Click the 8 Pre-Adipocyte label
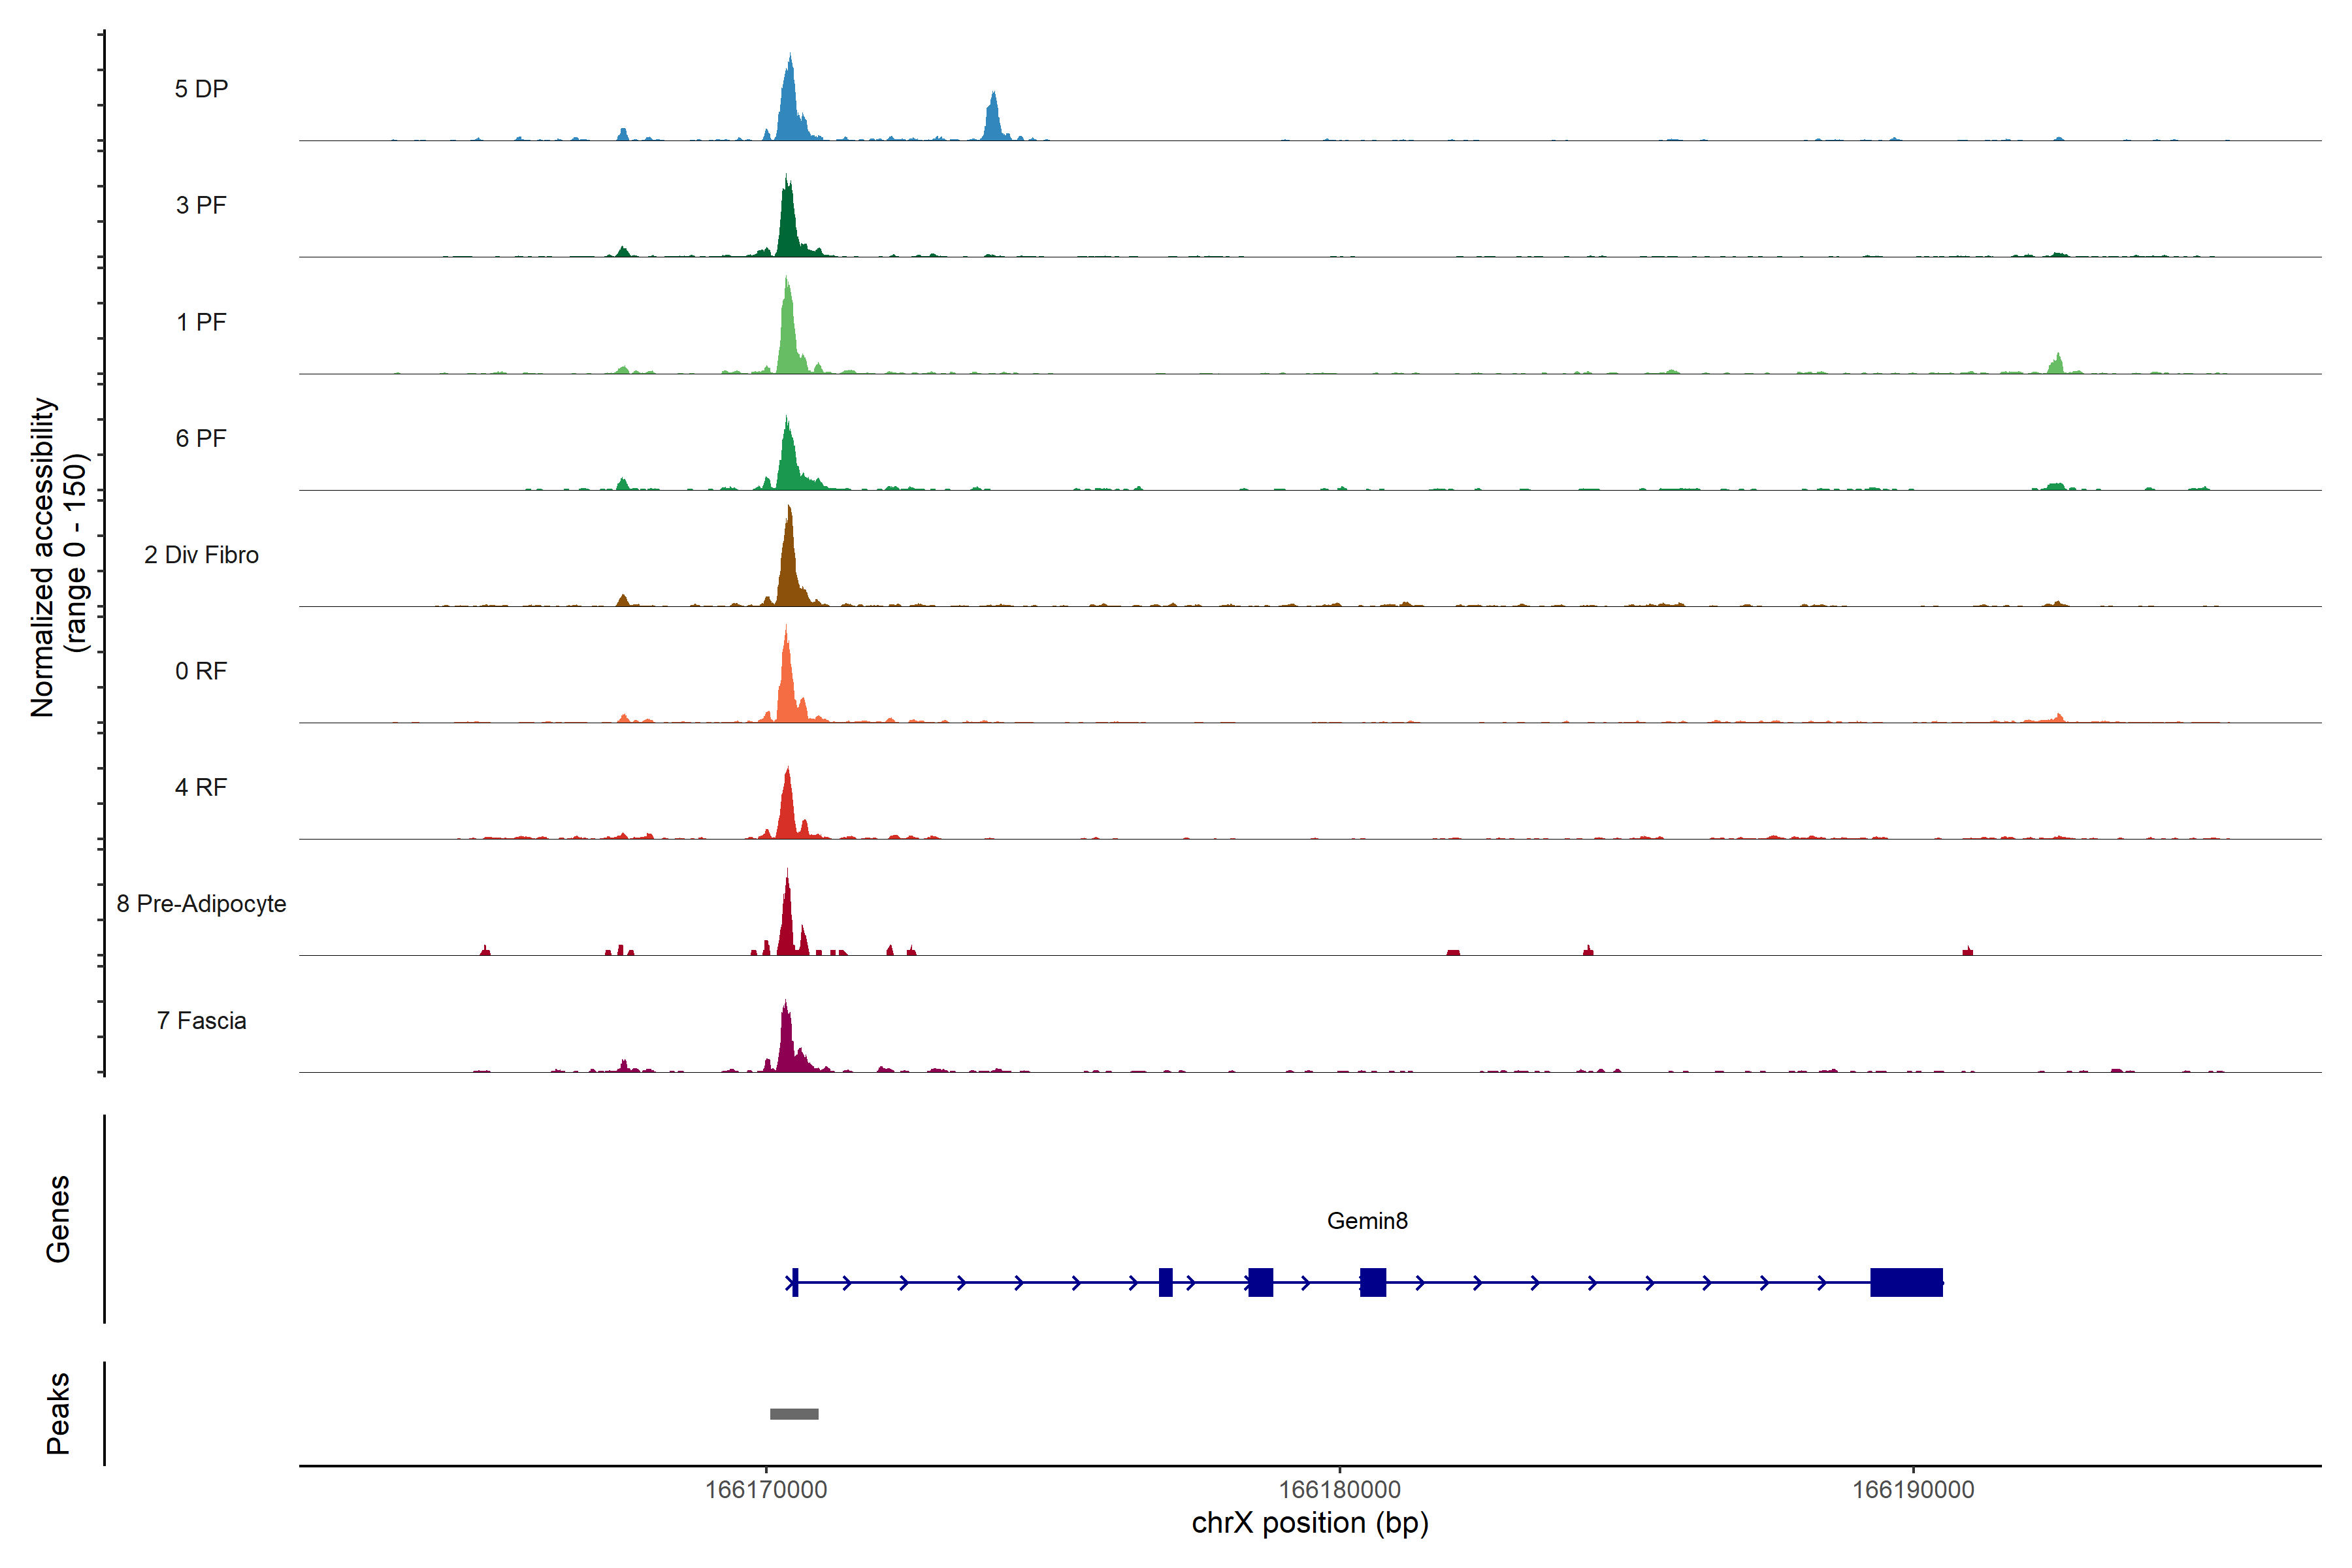Viewport: 2352px width, 1568px height. pyautogui.click(x=201, y=904)
